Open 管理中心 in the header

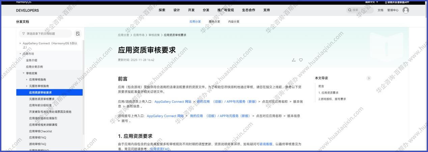(393, 10)
